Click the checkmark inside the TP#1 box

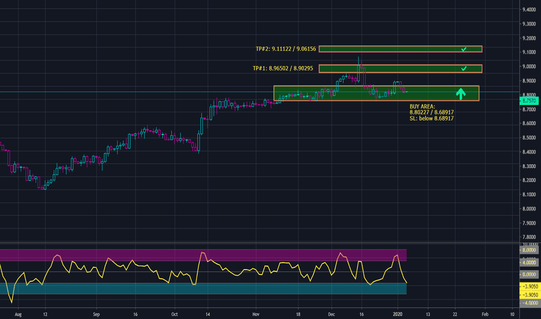(x=463, y=68)
